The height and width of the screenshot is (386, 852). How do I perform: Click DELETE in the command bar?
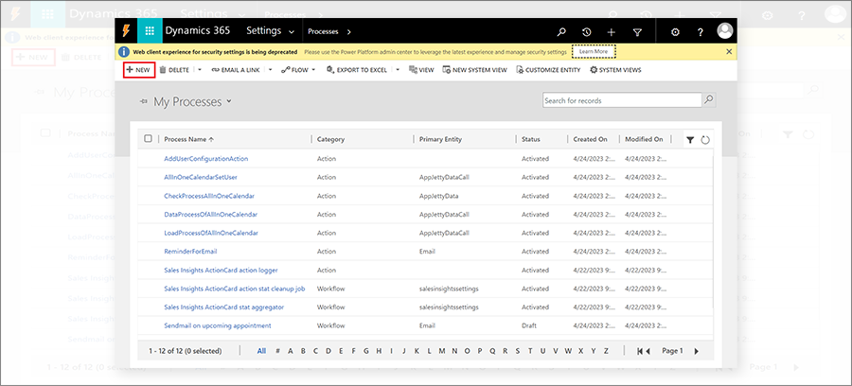click(x=174, y=70)
